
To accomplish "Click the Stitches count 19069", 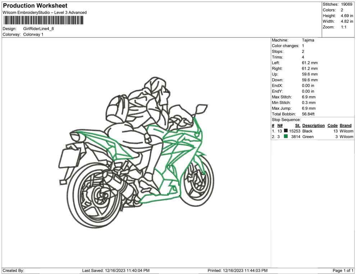I will tap(347, 4).
